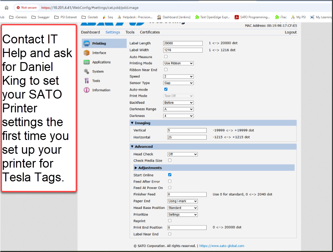Click the Logout link

click(291, 32)
